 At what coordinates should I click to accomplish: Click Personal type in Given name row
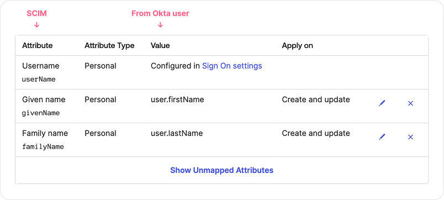click(x=101, y=99)
